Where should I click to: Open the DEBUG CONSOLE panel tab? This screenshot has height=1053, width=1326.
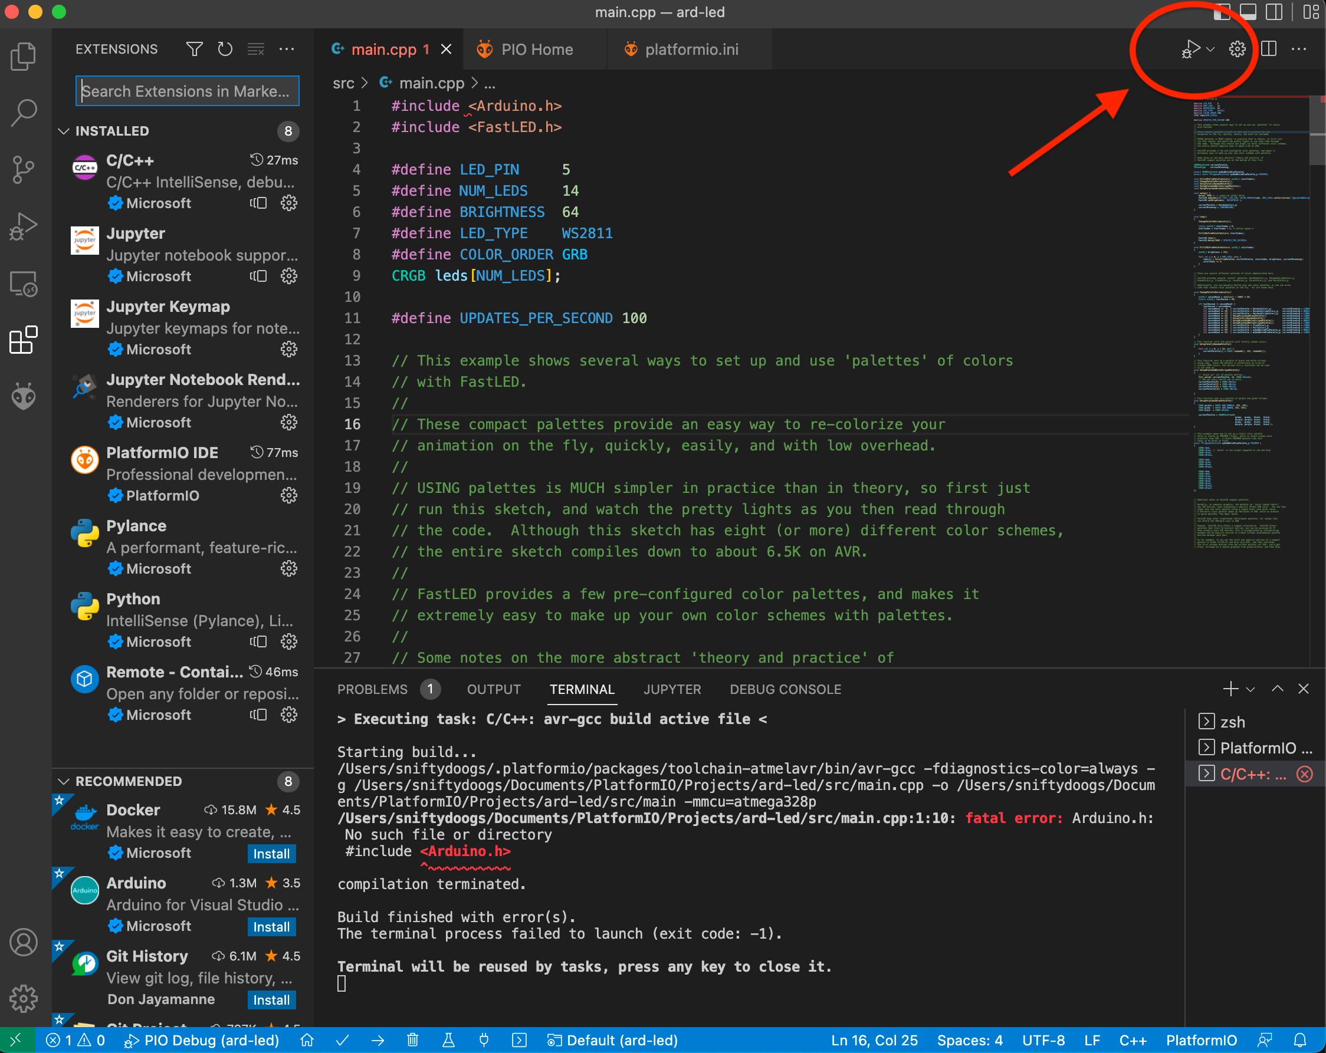pos(785,689)
